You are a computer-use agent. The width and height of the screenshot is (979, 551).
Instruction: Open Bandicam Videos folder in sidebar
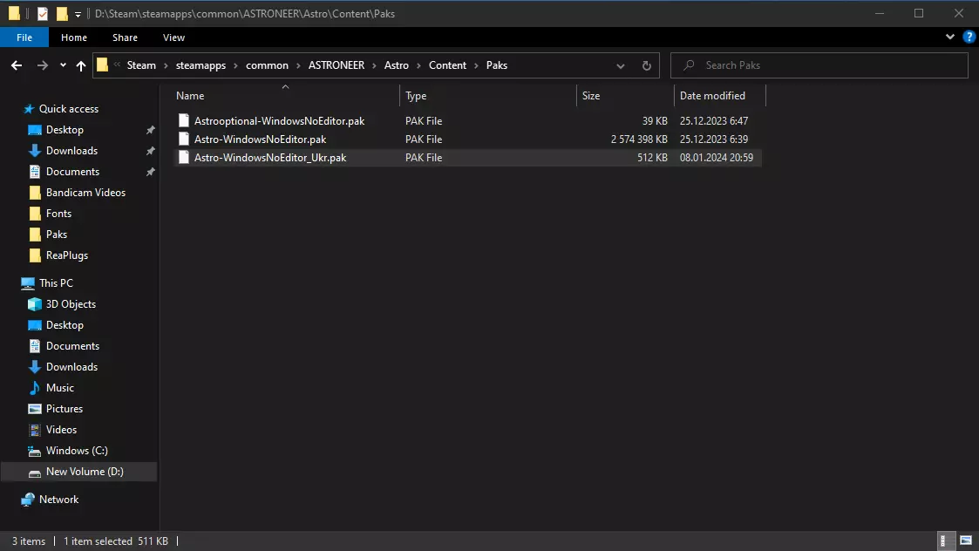tap(85, 193)
